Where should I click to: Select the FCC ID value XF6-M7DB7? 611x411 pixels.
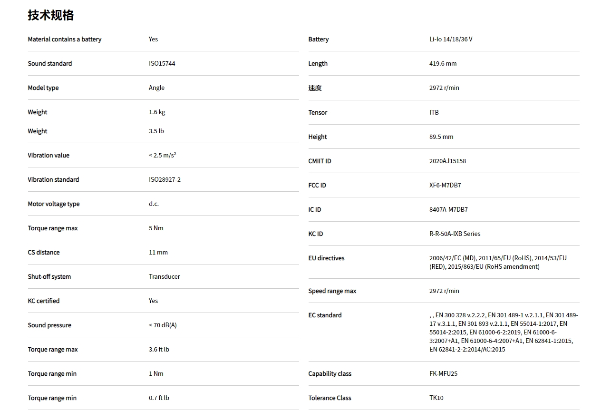445,185
